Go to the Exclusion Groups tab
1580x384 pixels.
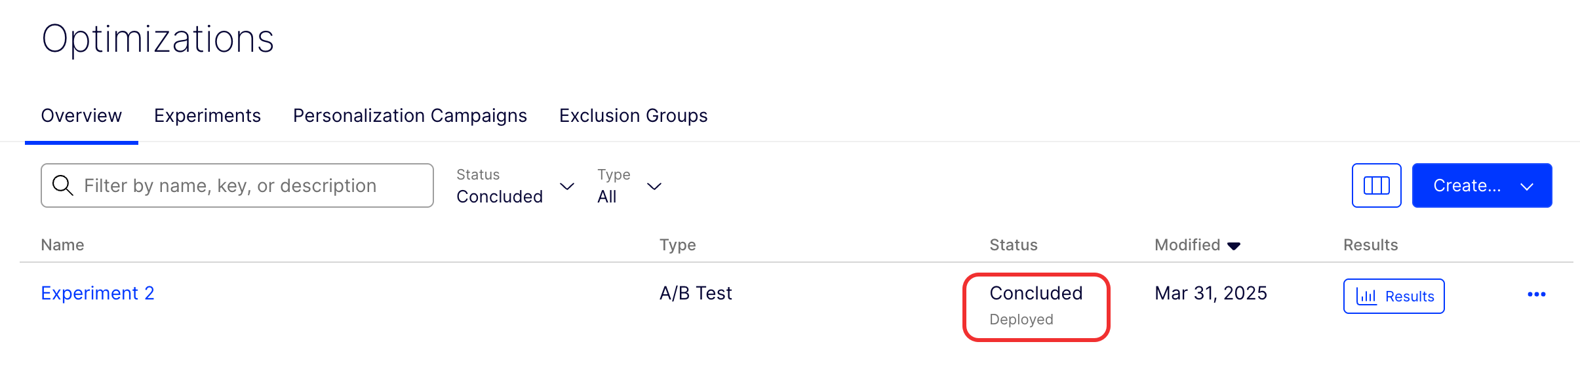pyautogui.click(x=633, y=116)
